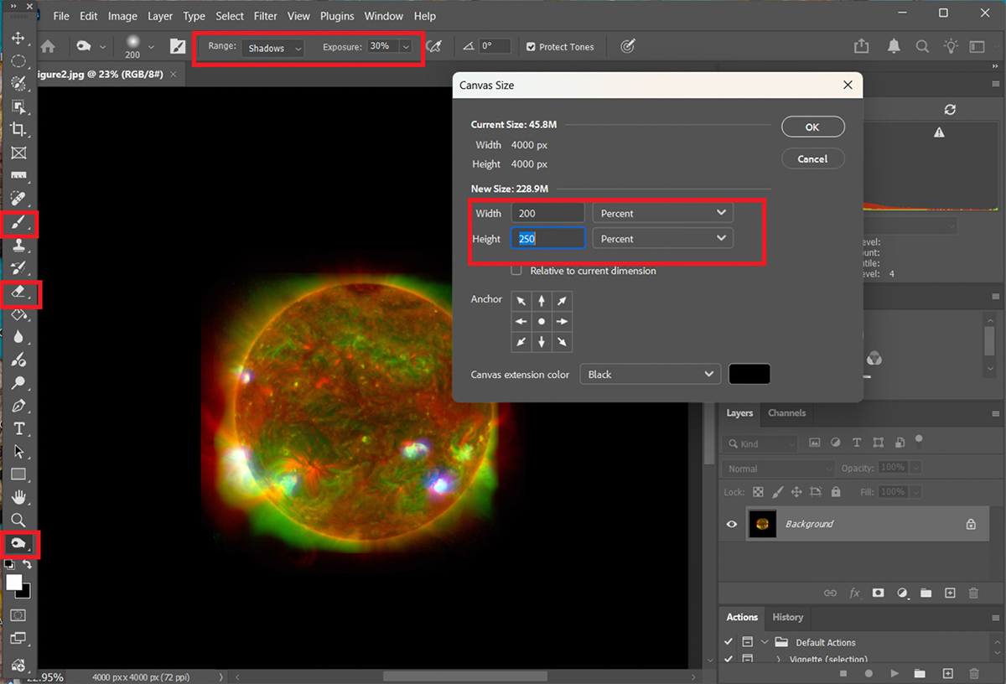Image resolution: width=1006 pixels, height=684 pixels.
Task: Open the Exposure value dropdown arrow
Action: (x=407, y=47)
